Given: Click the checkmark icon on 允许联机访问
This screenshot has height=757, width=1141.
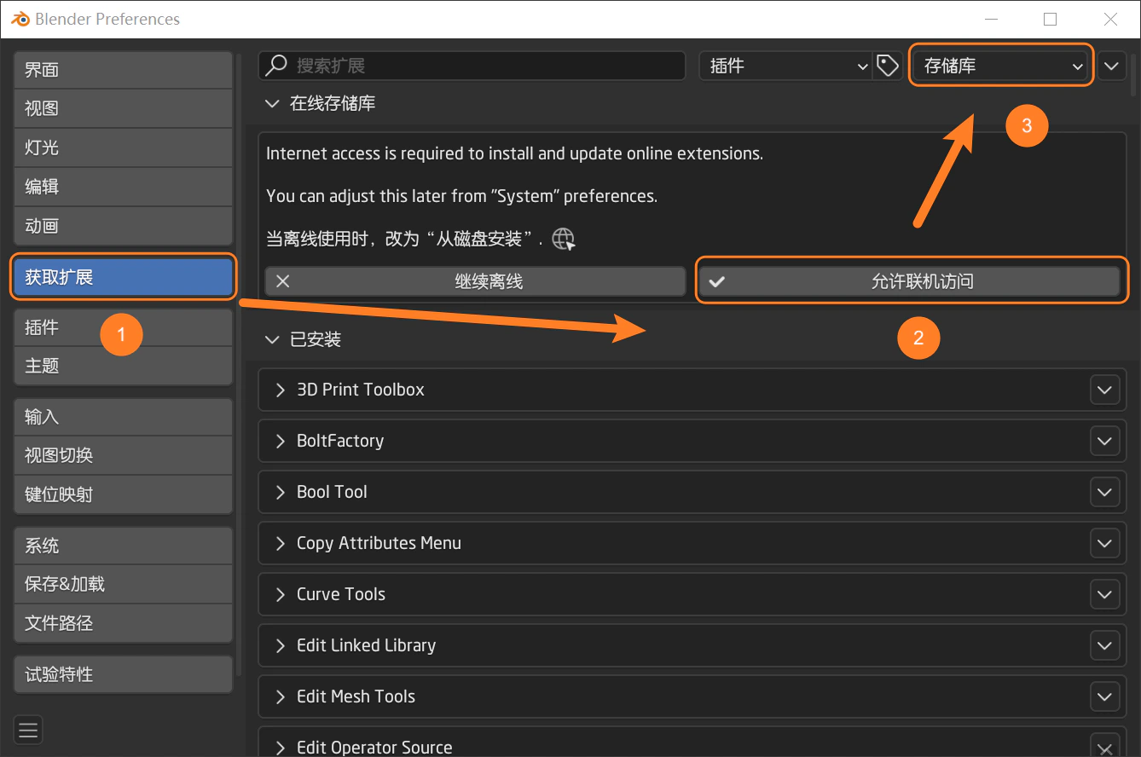Looking at the screenshot, I should [x=716, y=281].
